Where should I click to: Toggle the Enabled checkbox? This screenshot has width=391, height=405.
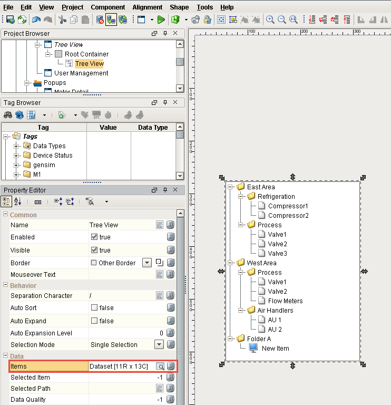click(94, 237)
